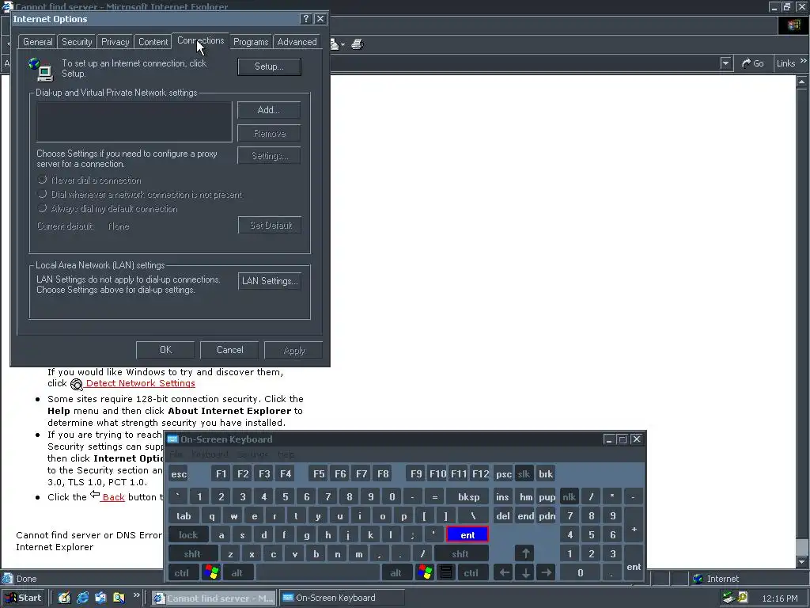810x608 pixels.
Task: Click the blue highlighted ent key
Action: (467, 534)
